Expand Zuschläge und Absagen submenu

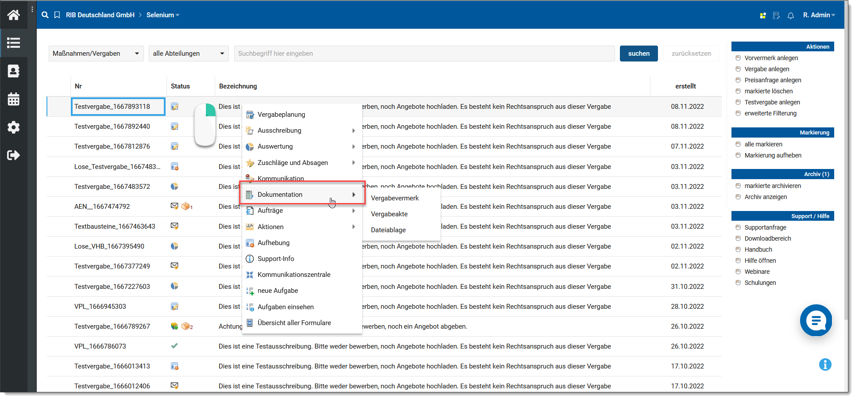click(x=353, y=163)
